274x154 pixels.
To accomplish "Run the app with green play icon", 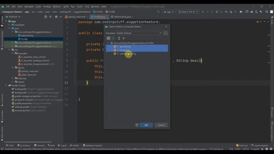I will pos(203,12).
